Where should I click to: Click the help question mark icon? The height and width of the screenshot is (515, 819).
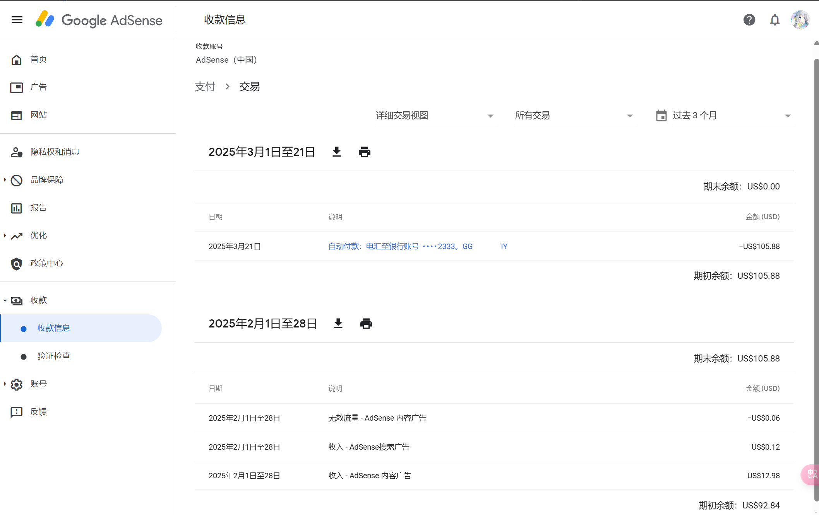pyautogui.click(x=749, y=20)
